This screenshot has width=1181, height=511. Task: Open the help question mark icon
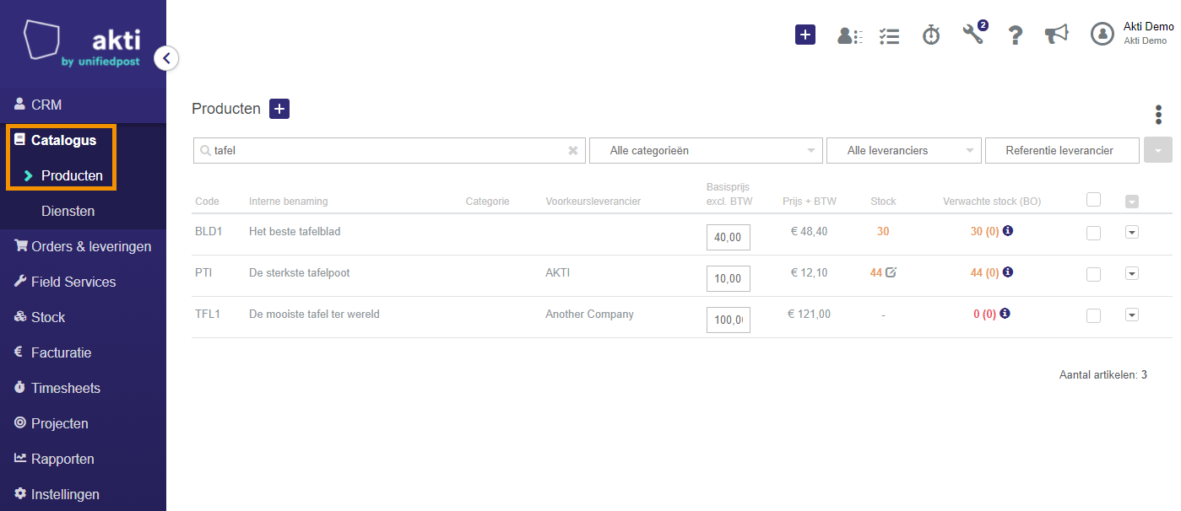tap(1016, 35)
